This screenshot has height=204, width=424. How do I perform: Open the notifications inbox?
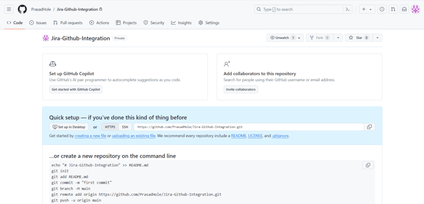(x=404, y=9)
